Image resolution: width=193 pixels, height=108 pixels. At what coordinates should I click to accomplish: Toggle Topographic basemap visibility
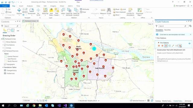tap(5, 64)
